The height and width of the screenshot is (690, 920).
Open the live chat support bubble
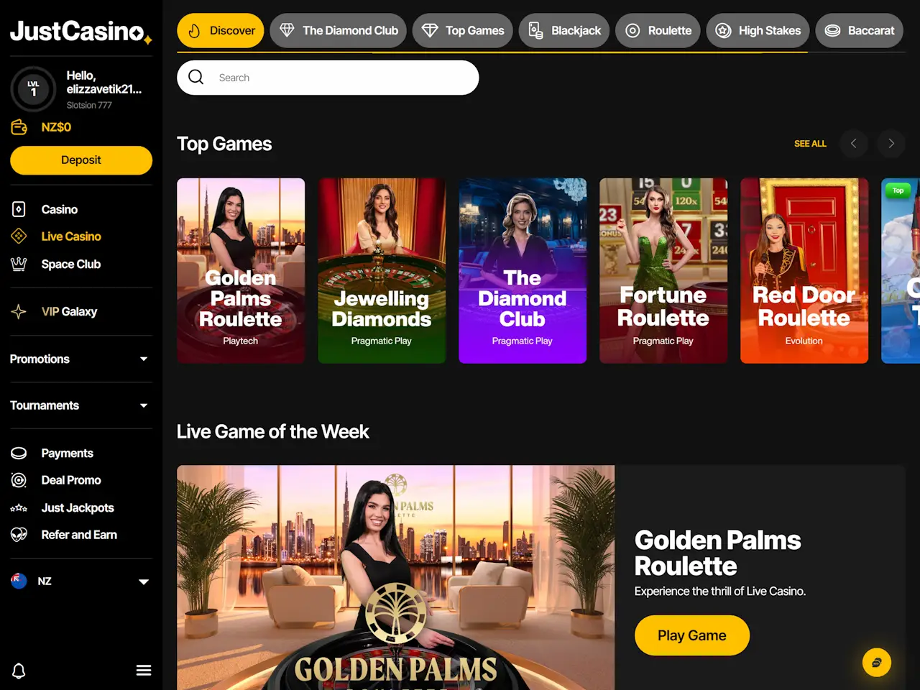click(877, 663)
